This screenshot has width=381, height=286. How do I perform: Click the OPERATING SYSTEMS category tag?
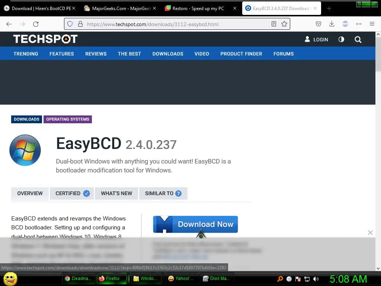pos(68,119)
